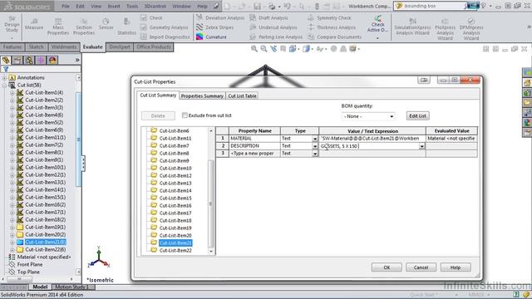532x299 pixels.
Task: Switch to the Sketch tab
Action: tap(36, 47)
